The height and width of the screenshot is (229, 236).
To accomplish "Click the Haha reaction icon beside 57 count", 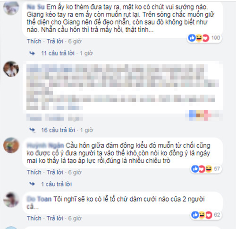I will pyautogui.click(x=209, y=169).
